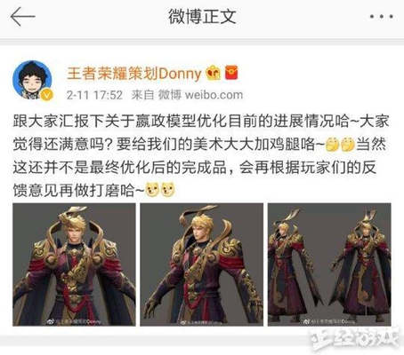Tap the weibo.com source link

[214, 95]
